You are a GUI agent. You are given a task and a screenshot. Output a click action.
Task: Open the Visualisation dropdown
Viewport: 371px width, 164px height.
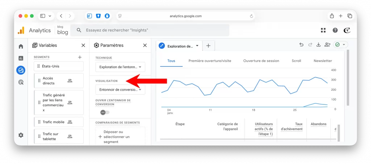pos(120,89)
